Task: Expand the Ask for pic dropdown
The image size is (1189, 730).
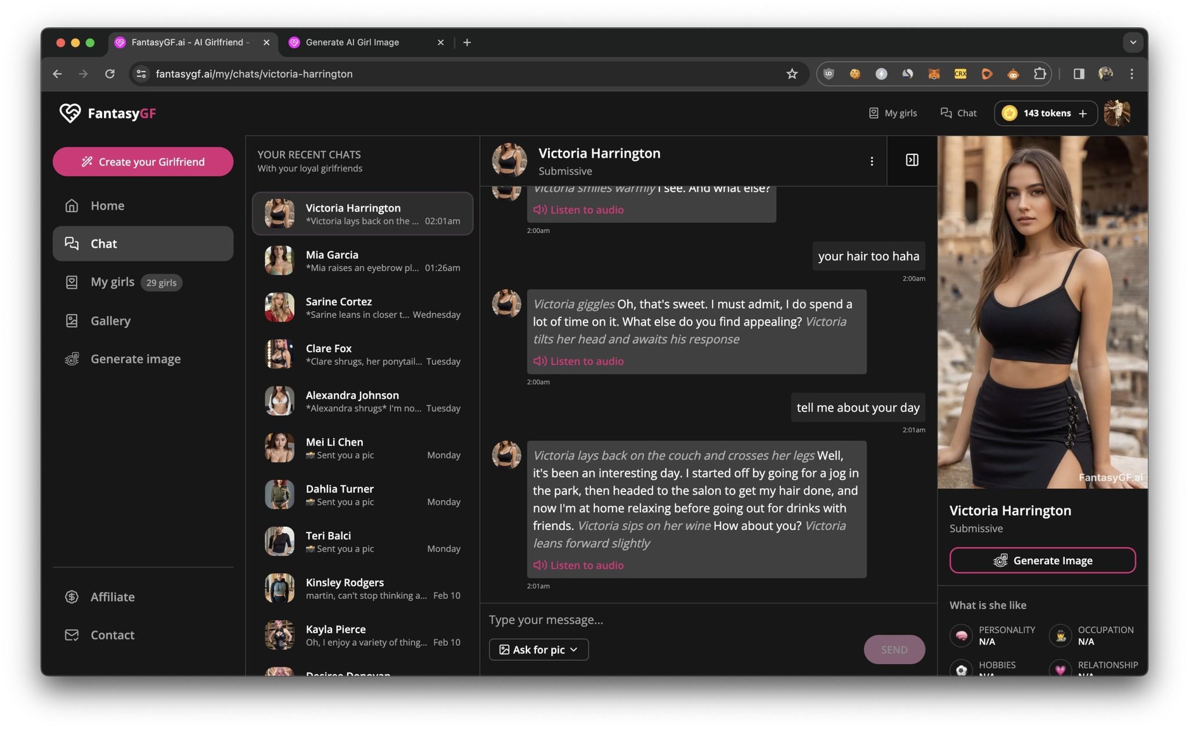Action: click(x=538, y=649)
